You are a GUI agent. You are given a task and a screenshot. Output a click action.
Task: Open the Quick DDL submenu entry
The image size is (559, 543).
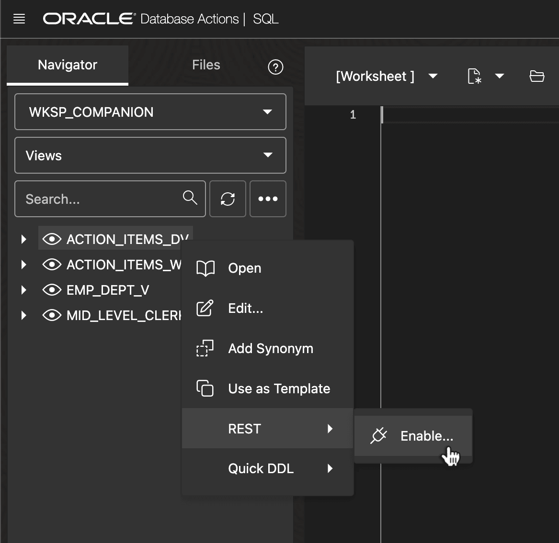point(268,468)
